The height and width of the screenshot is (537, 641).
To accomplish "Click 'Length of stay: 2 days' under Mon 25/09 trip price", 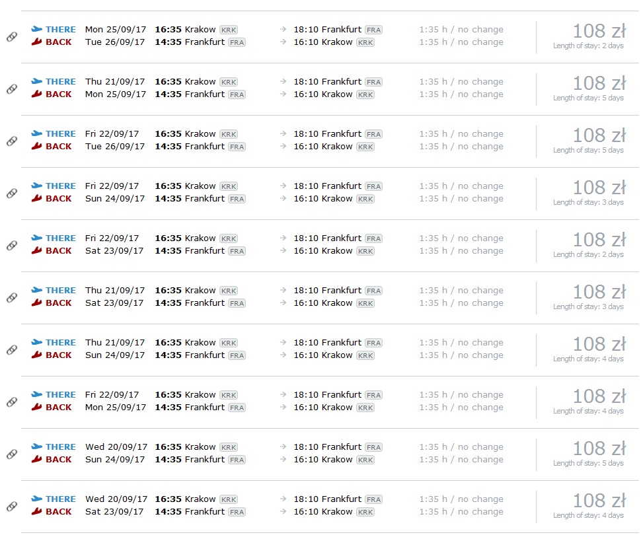I will [588, 46].
